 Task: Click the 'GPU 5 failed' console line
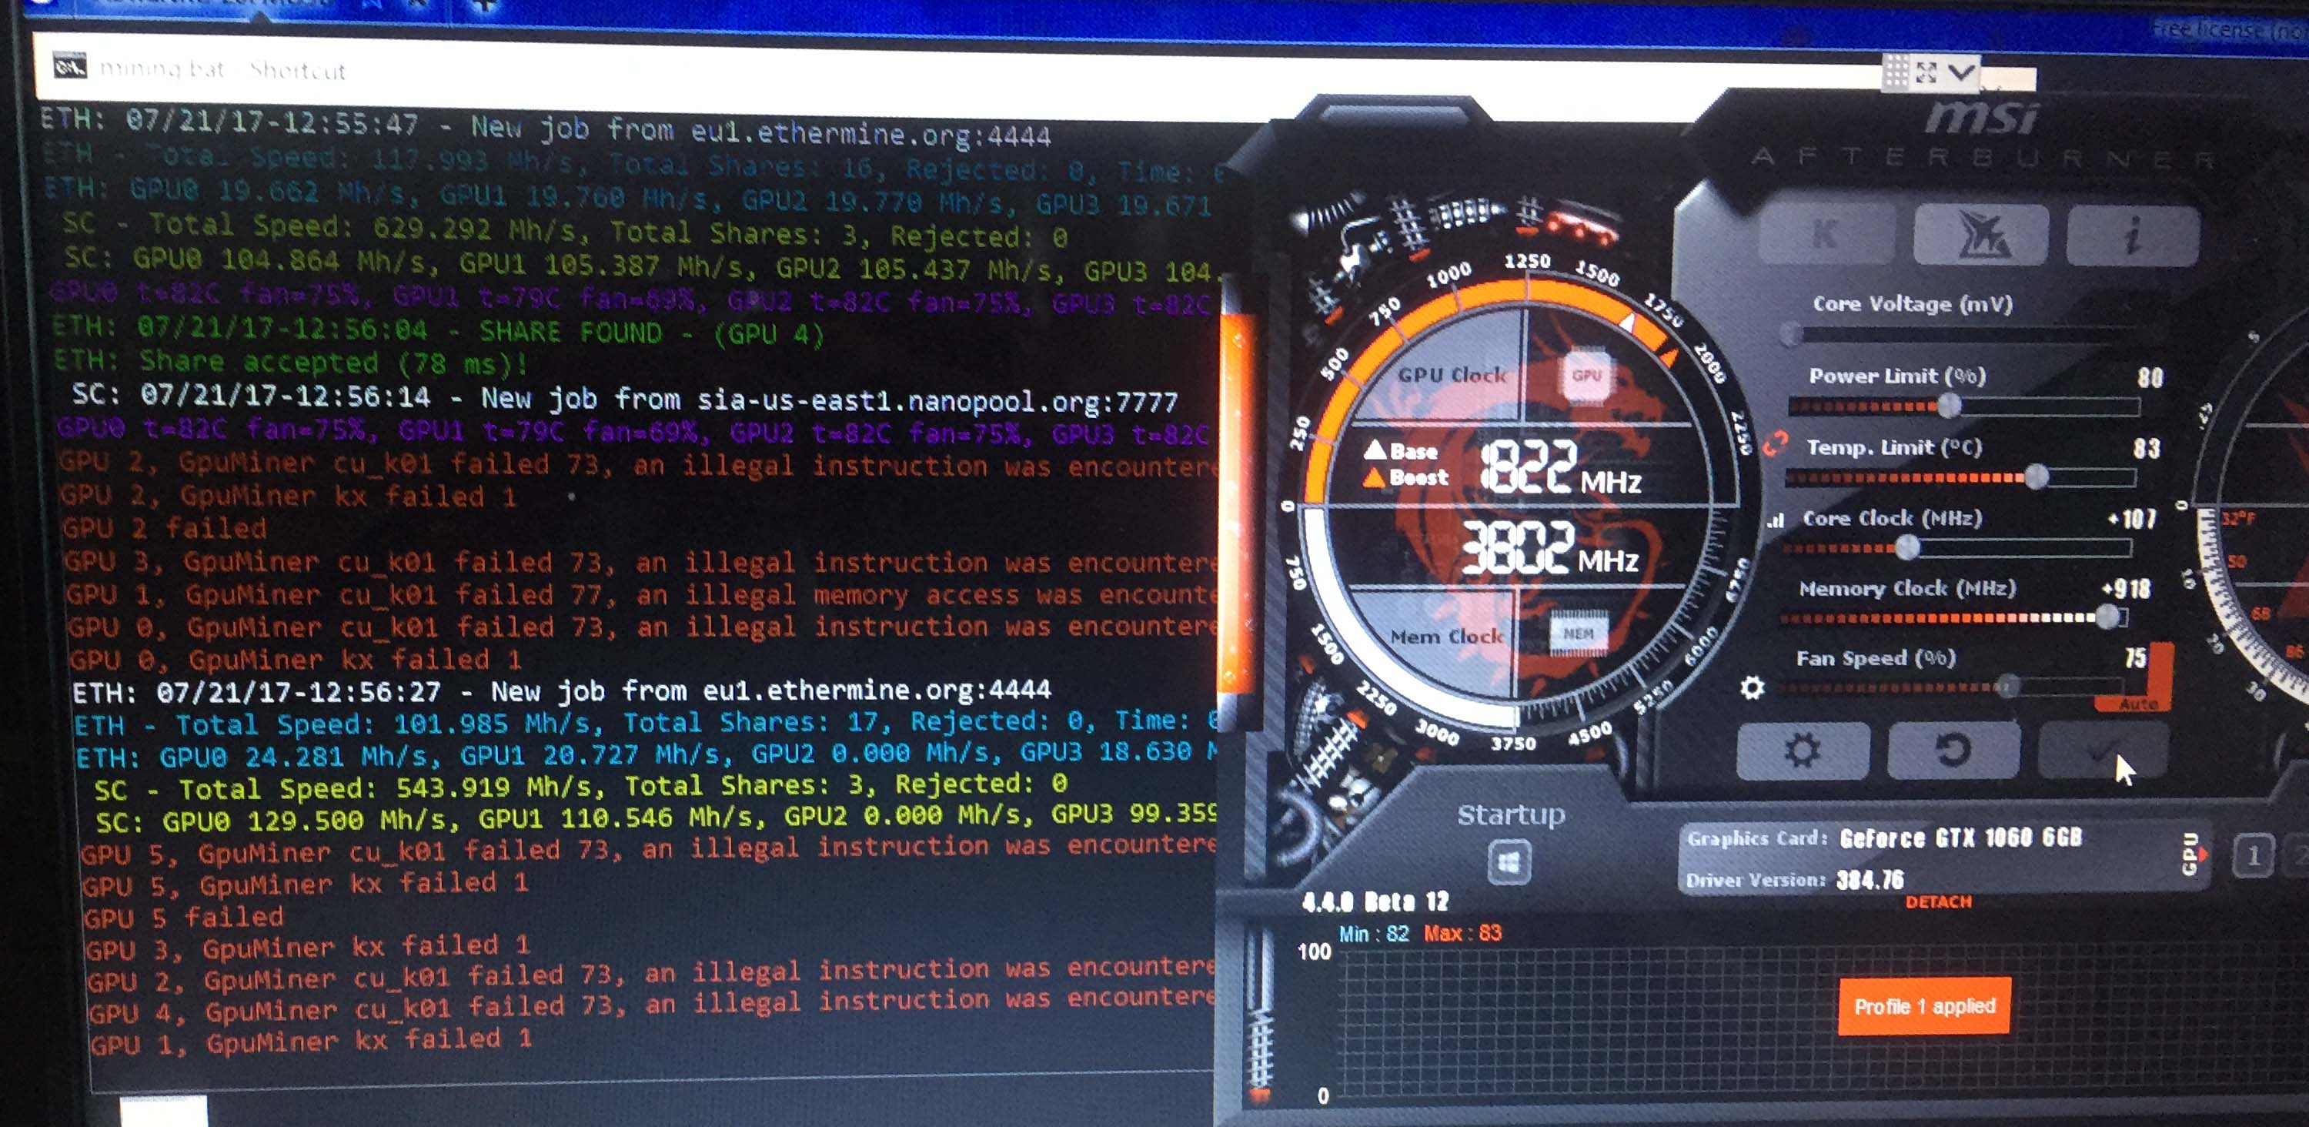coord(183,917)
